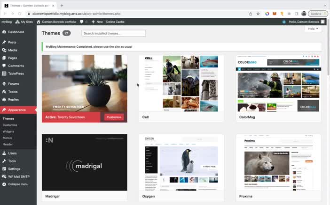Open the Proxima theme screenshot

click(278, 162)
